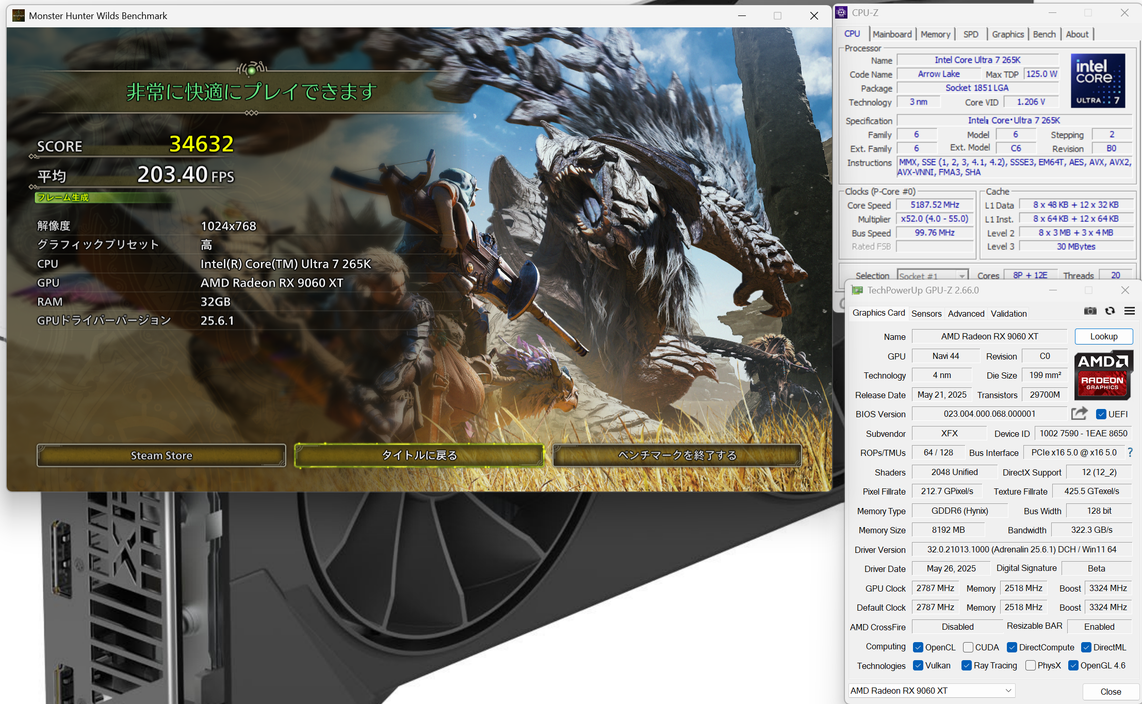Toggle OpenGL 4.6 checkbox
Image resolution: width=1142 pixels, height=704 pixels.
click(x=1073, y=665)
